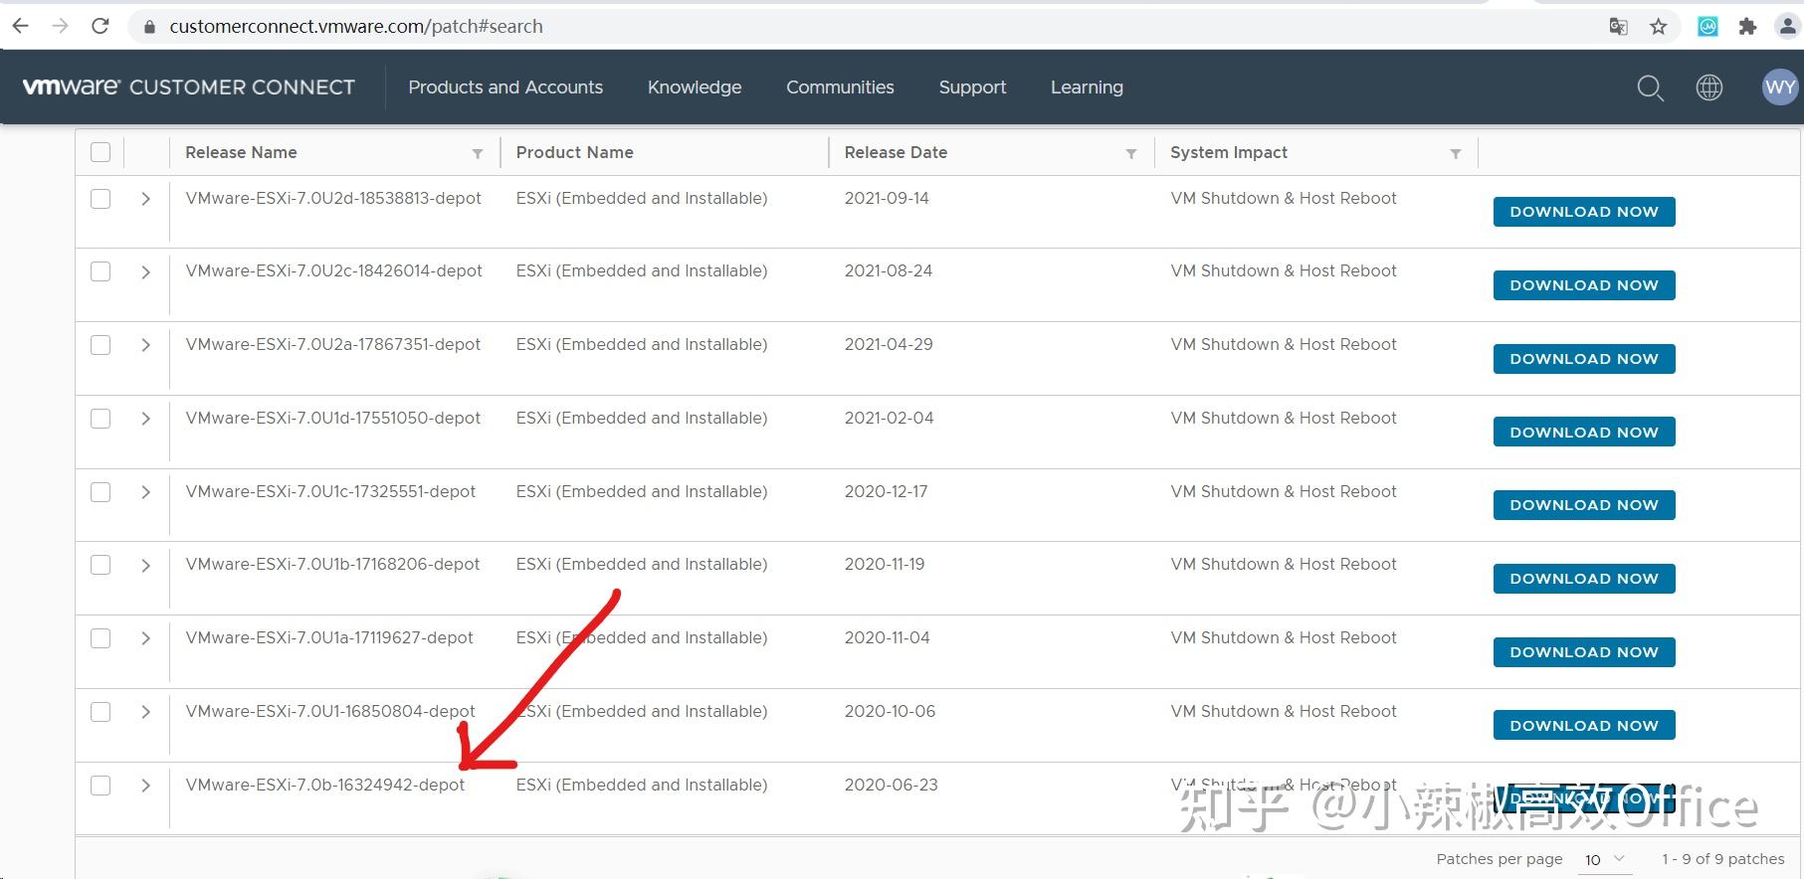Download the 7.0U2c-18426014 depot patch
Screen dimensions: 1804x879
coord(1584,285)
